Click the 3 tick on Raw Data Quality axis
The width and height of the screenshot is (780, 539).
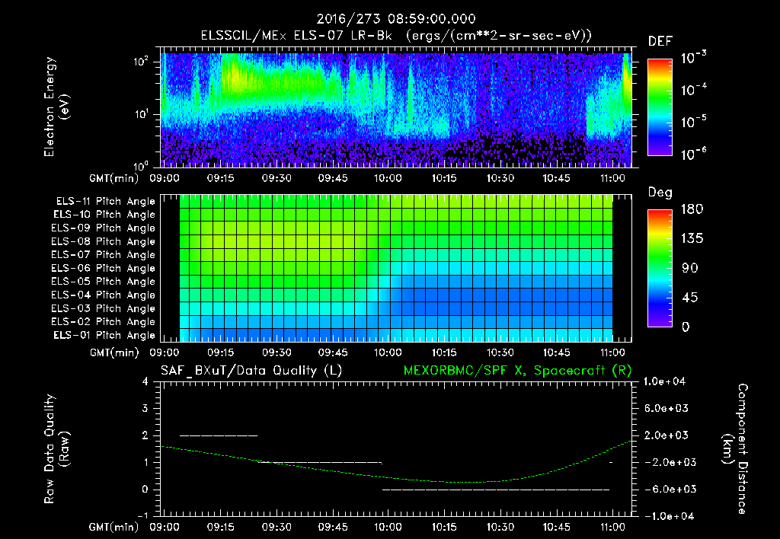[145, 408]
